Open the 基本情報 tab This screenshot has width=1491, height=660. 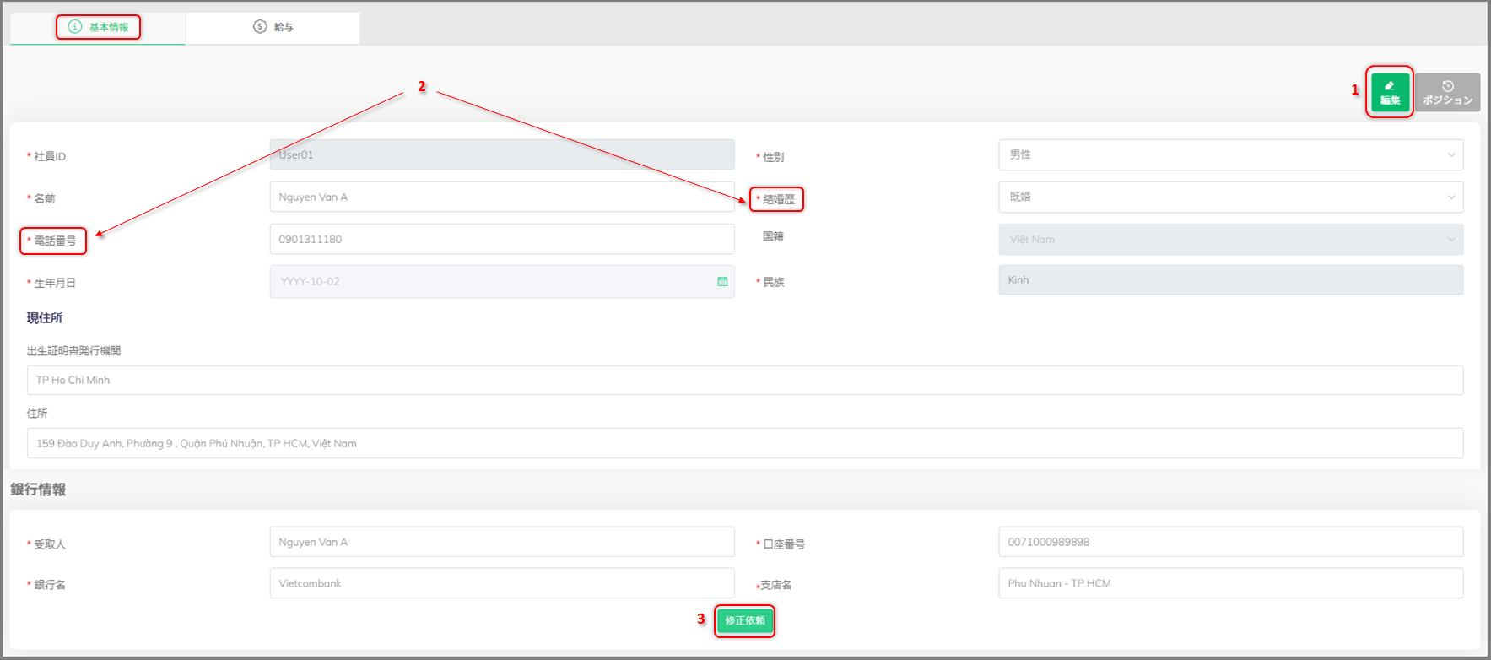pyautogui.click(x=98, y=27)
